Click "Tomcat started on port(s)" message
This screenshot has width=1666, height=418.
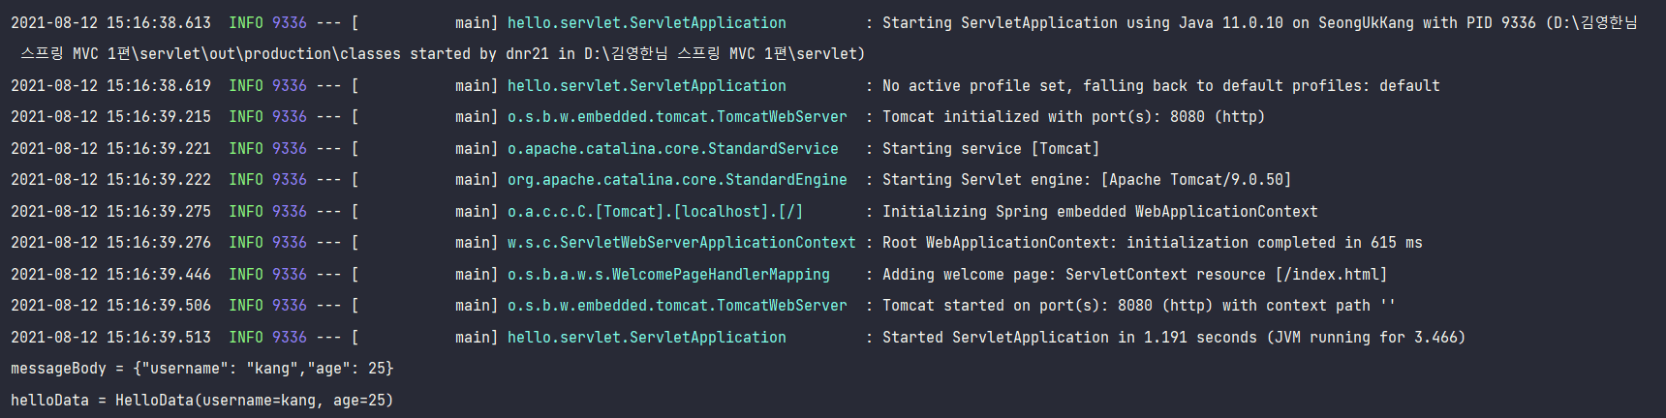(1138, 306)
